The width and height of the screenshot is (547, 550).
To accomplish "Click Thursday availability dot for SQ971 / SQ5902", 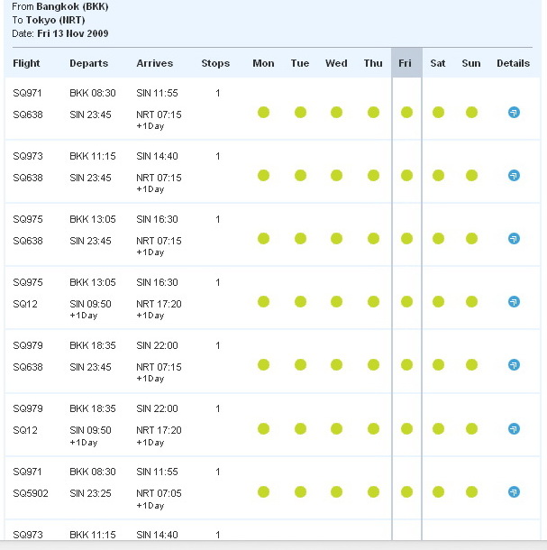I will (x=373, y=491).
